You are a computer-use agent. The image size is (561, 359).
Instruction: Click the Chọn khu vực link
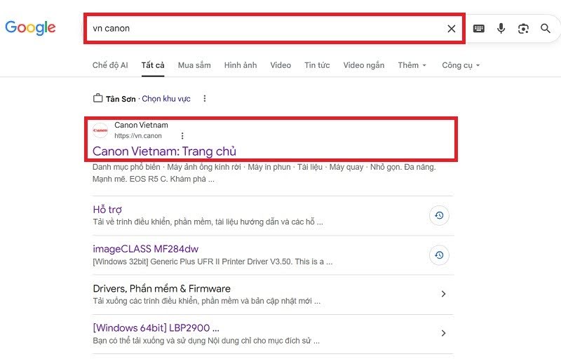pos(166,99)
